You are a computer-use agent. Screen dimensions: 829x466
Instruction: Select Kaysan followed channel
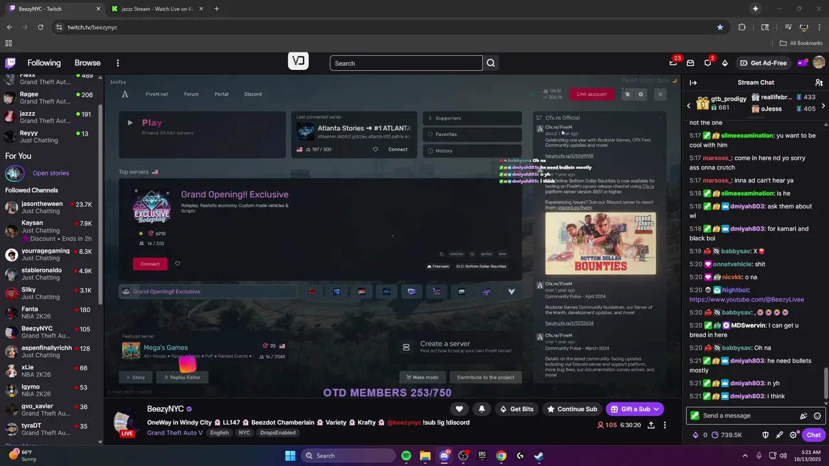[49, 230]
